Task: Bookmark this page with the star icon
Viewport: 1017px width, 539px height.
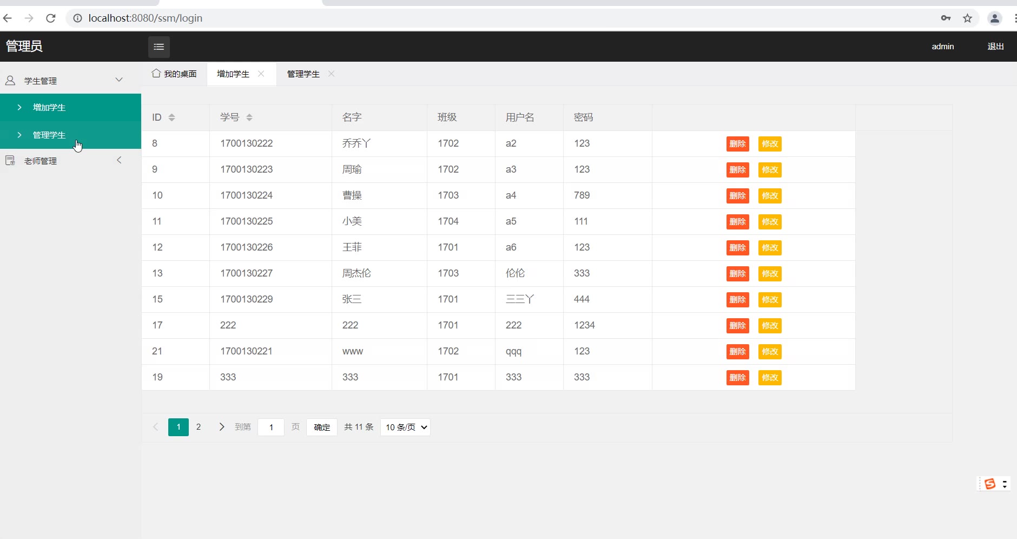Action: [x=968, y=18]
